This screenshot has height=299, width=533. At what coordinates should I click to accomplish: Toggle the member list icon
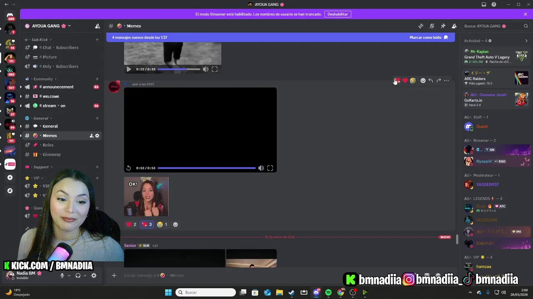454,26
